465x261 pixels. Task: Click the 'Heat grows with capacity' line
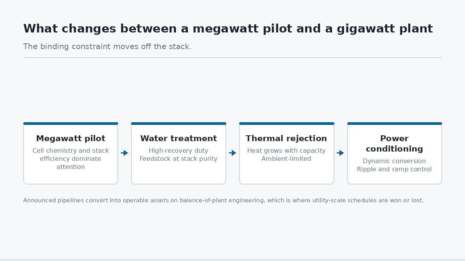pyautogui.click(x=286, y=151)
